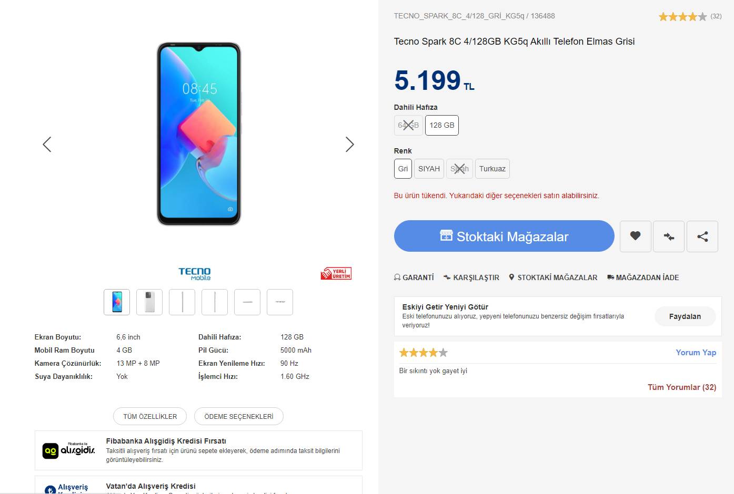The image size is (734, 494).
Task: Open TÜM ÖZELLİKLER section
Action: [x=150, y=416]
